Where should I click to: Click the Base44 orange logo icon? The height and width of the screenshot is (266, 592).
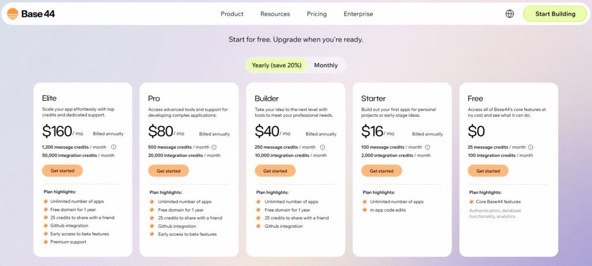(x=13, y=14)
